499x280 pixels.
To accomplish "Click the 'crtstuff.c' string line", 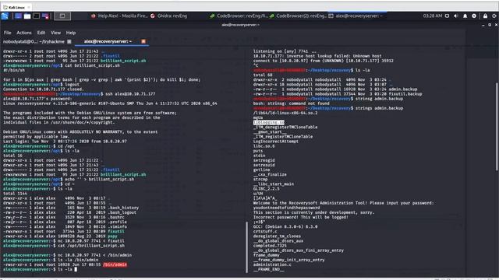I will (265, 232).
